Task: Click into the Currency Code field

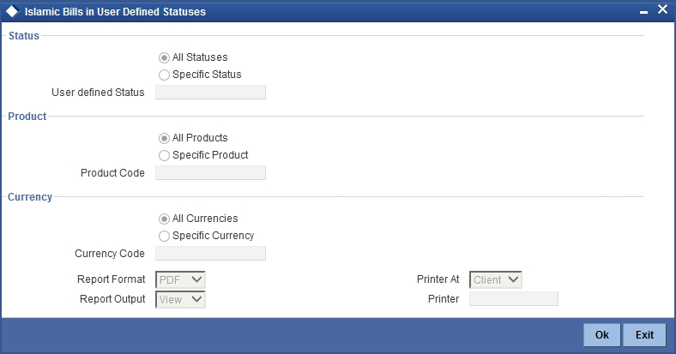Action: [x=210, y=254]
